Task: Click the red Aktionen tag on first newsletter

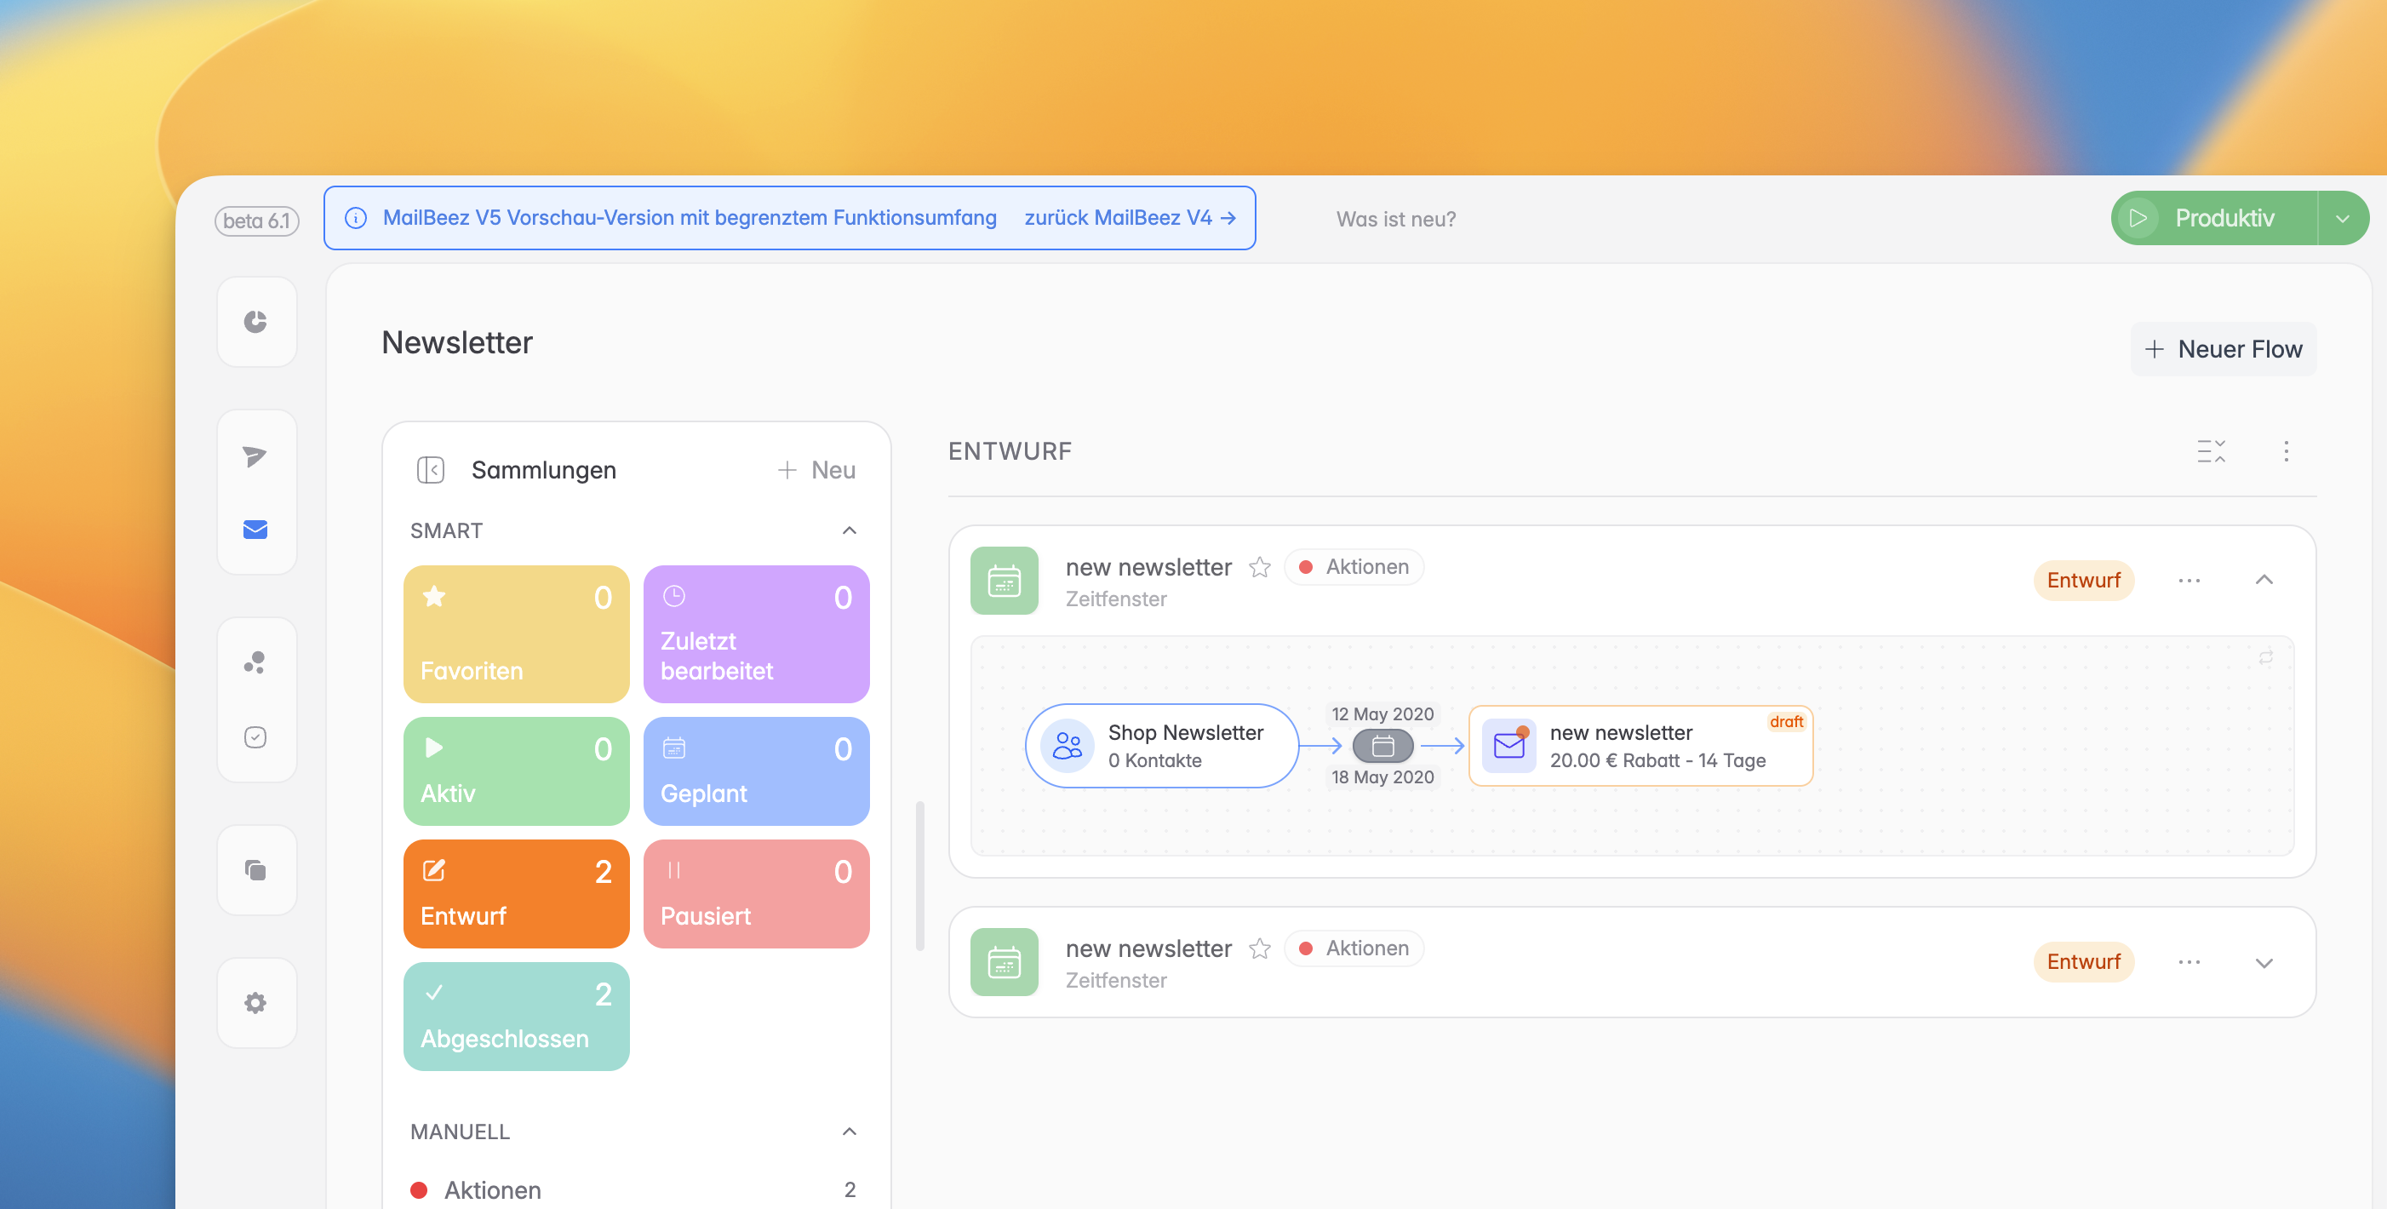Action: pos(1354,567)
